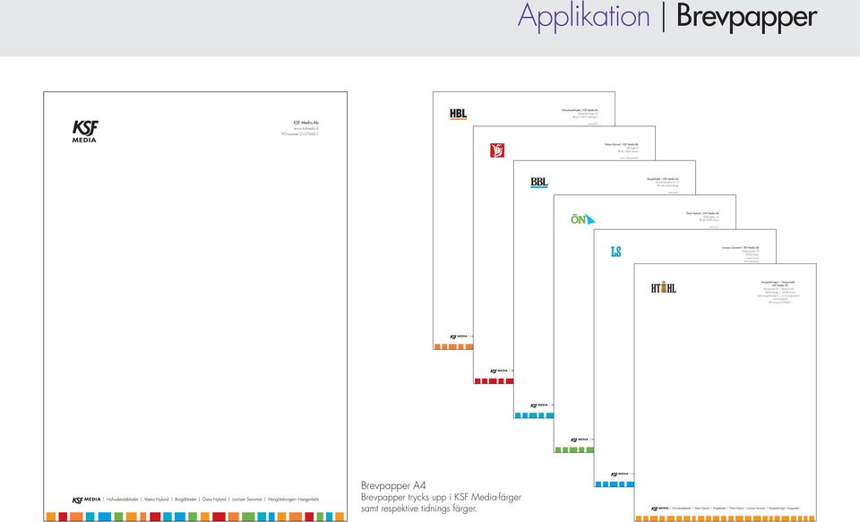Click 'Västra Nyland' in the large letterhead footer
The height and width of the screenshot is (522, 860).
[x=156, y=500]
